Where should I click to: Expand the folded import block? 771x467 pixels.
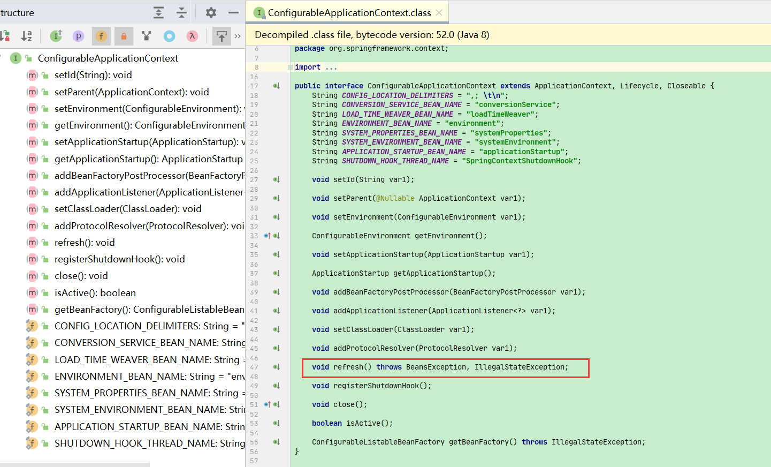click(290, 67)
